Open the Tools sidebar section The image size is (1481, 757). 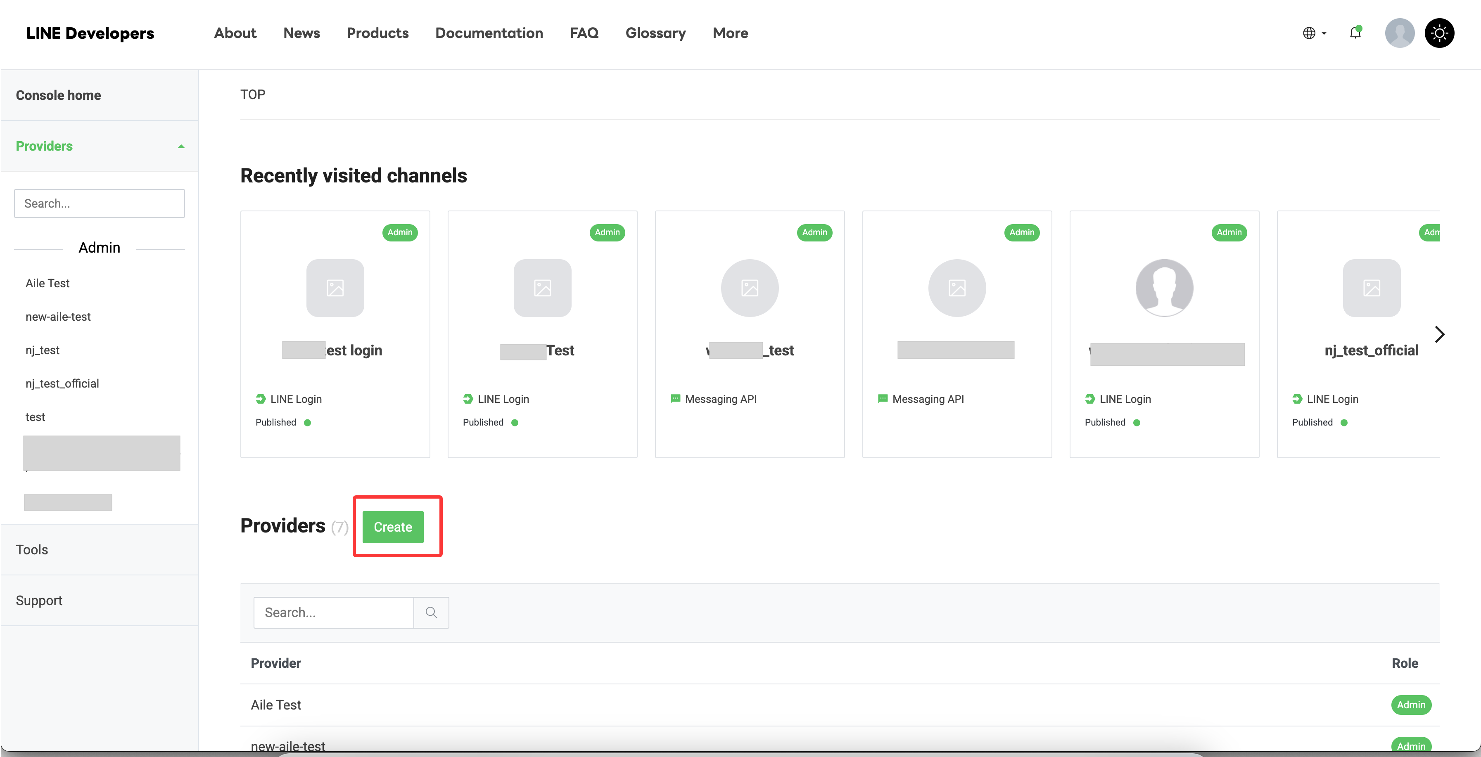tap(100, 549)
